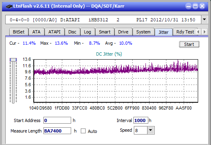
Task: Click the LtnFlash chip icon in title bar
Action: point(9,6)
